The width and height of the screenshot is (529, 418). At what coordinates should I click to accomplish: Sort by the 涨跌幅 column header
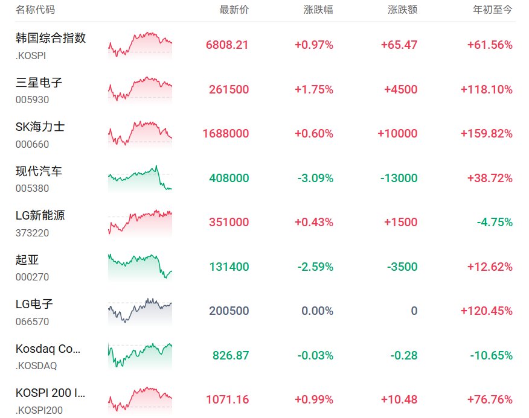point(318,10)
